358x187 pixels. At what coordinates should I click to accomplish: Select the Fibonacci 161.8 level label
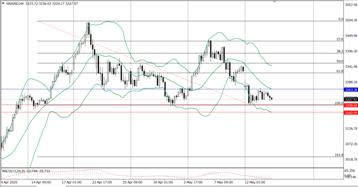339,155
